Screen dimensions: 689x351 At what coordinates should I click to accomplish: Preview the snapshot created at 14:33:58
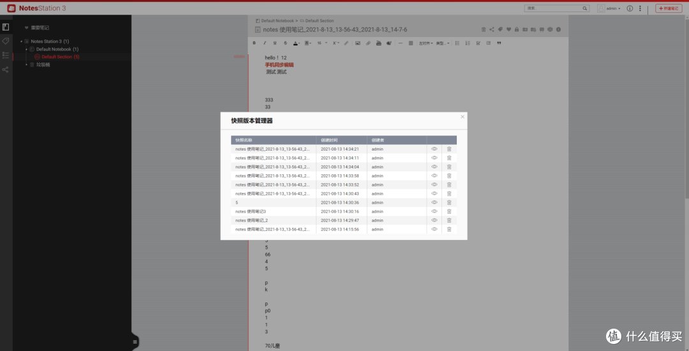point(434,175)
